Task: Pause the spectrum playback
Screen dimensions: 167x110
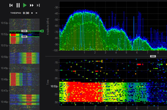Action: pyautogui.click(x=18, y=5)
